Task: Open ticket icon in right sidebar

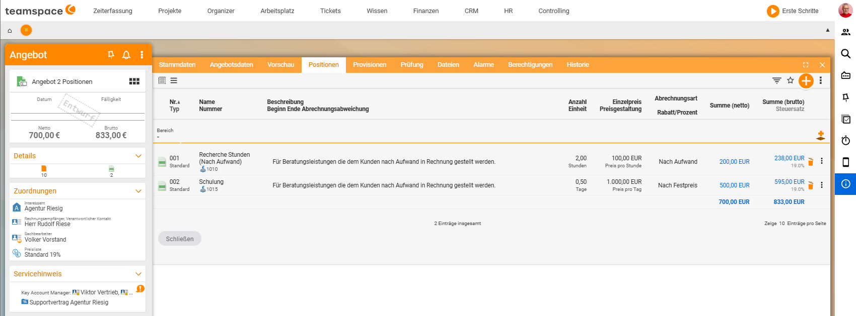Action: (x=846, y=75)
